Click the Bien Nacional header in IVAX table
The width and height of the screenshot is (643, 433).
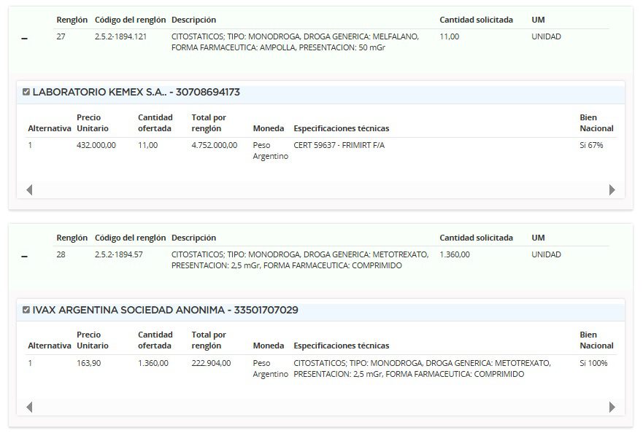pyautogui.click(x=596, y=340)
